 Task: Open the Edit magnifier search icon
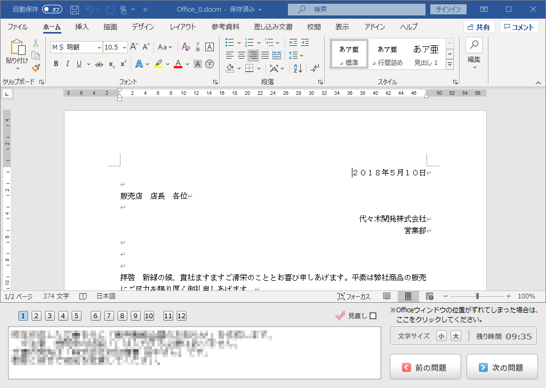click(474, 45)
